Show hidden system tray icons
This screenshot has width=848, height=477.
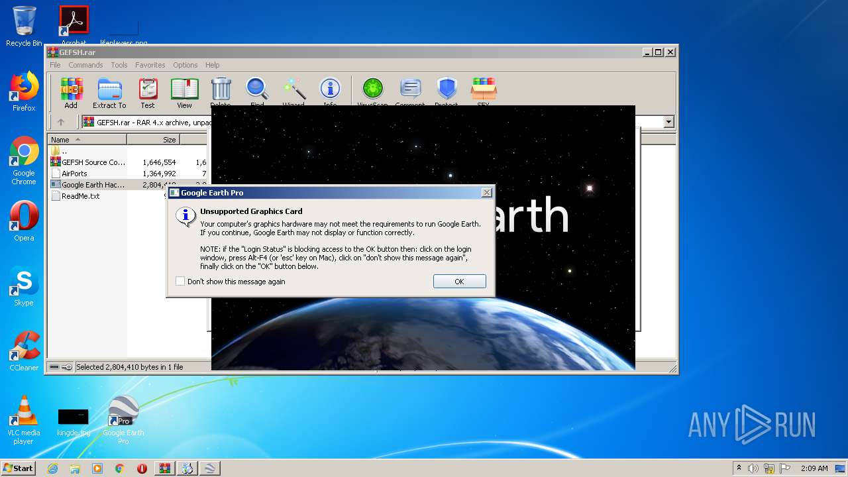739,468
